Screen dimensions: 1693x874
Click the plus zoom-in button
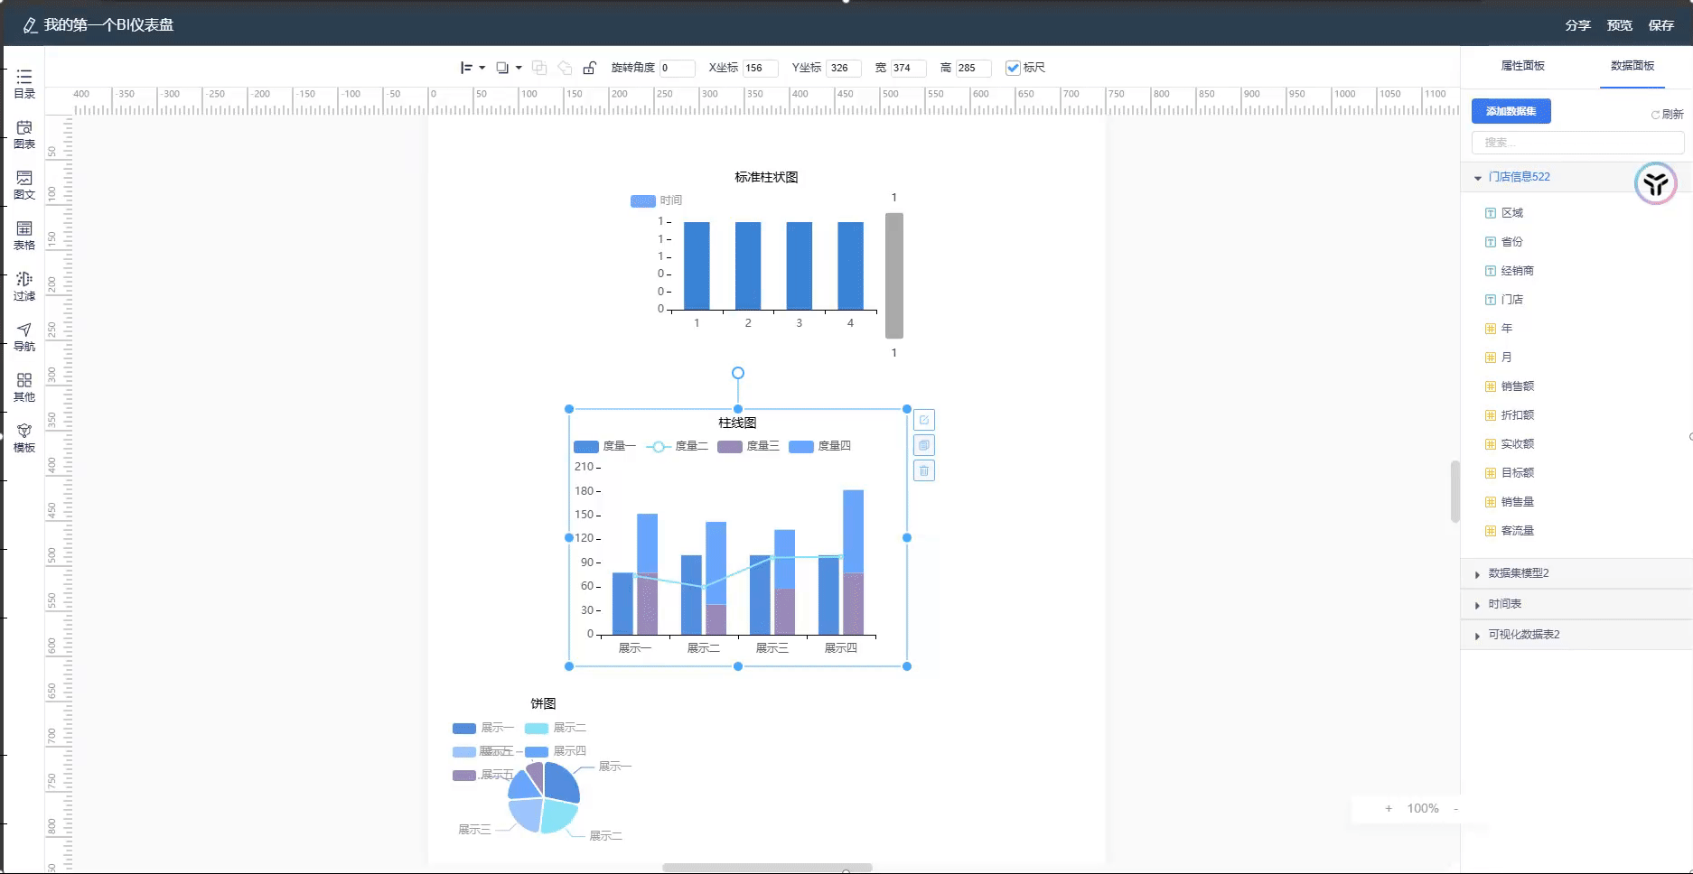pos(1389,809)
